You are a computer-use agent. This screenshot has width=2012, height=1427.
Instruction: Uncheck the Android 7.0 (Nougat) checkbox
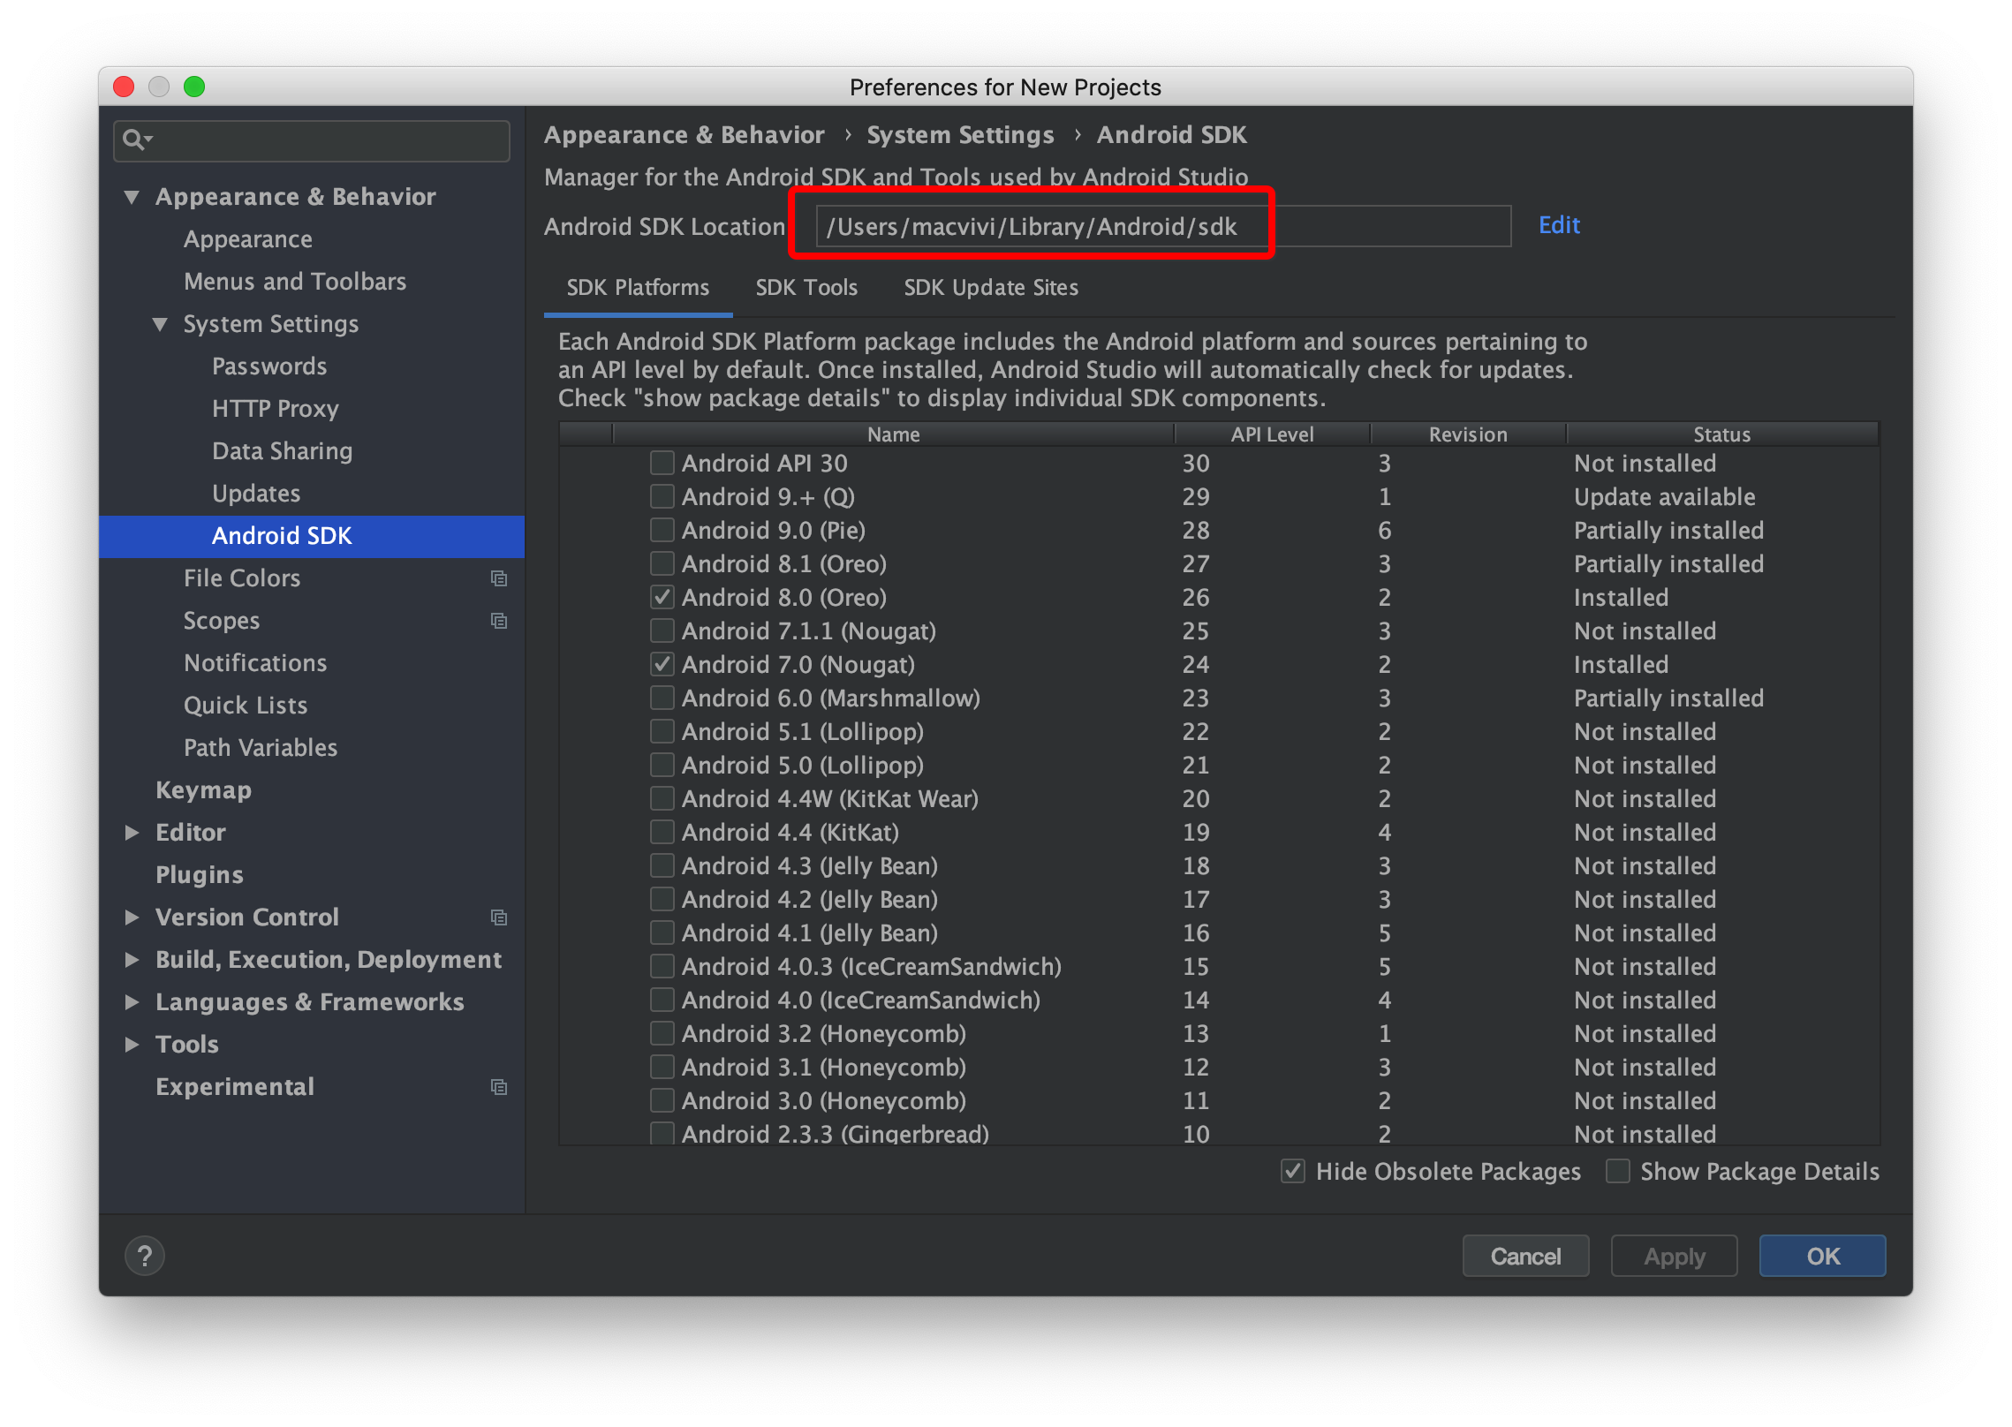[x=662, y=664]
